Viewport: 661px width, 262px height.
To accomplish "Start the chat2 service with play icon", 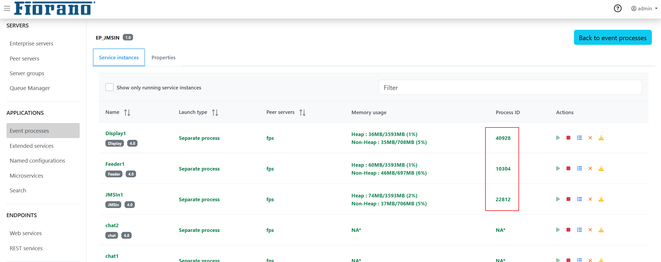I will pyautogui.click(x=558, y=230).
